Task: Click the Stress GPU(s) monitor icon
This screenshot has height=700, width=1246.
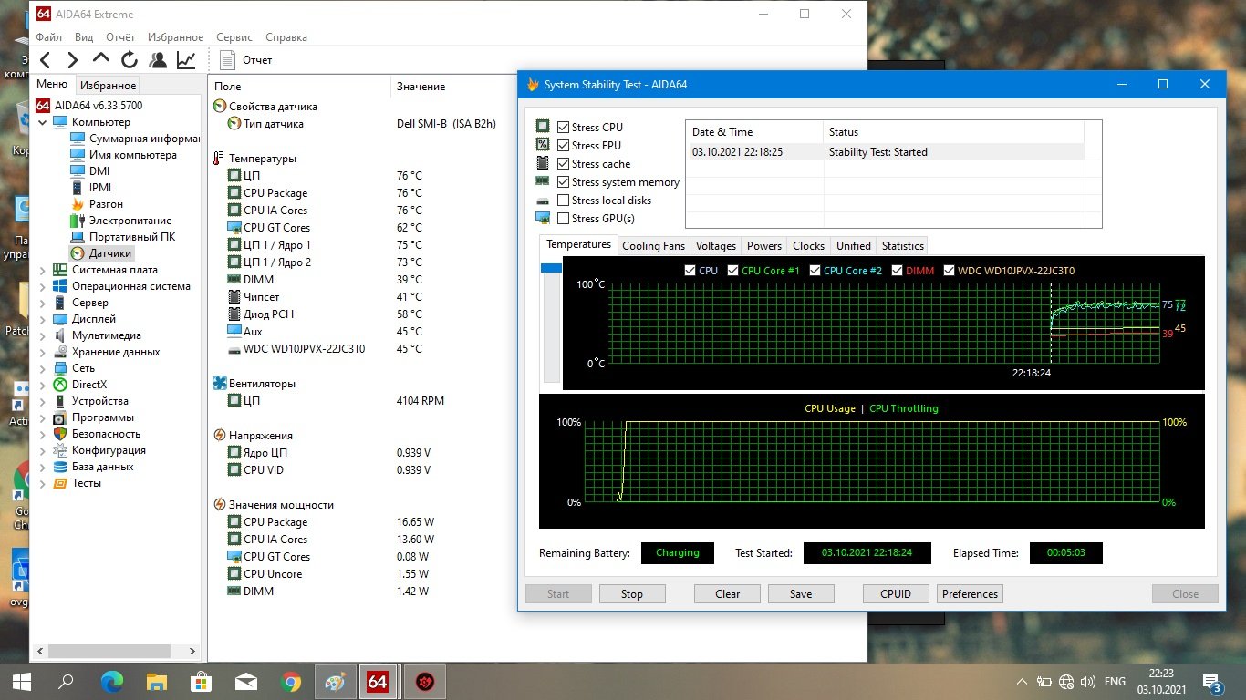Action: click(x=543, y=218)
